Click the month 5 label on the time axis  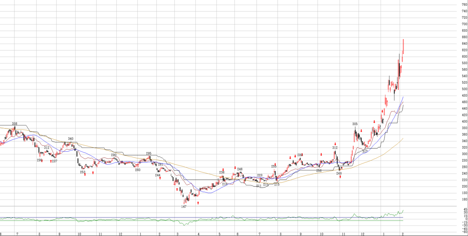point(220,234)
